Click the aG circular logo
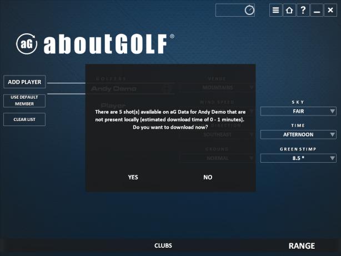Image resolution: width=341 pixels, height=256 pixels. point(27,44)
